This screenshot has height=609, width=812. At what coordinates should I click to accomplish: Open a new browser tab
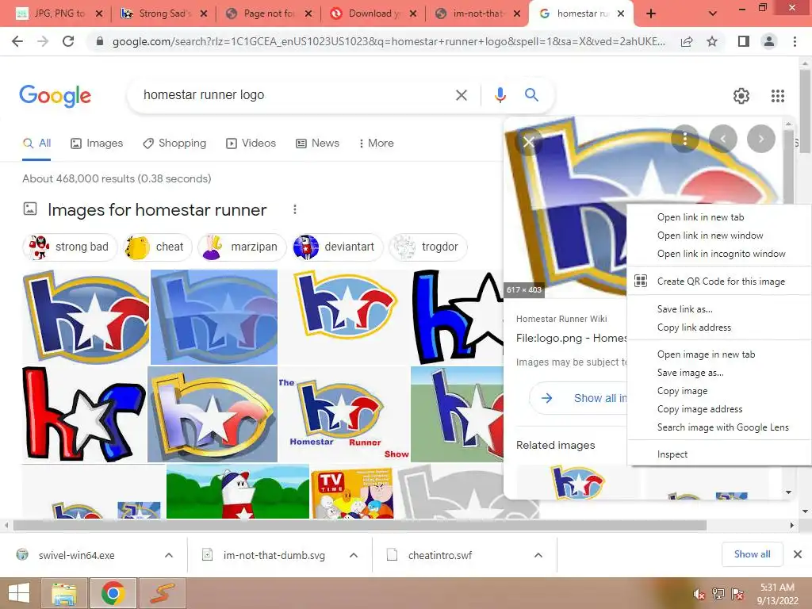pyautogui.click(x=651, y=14)
